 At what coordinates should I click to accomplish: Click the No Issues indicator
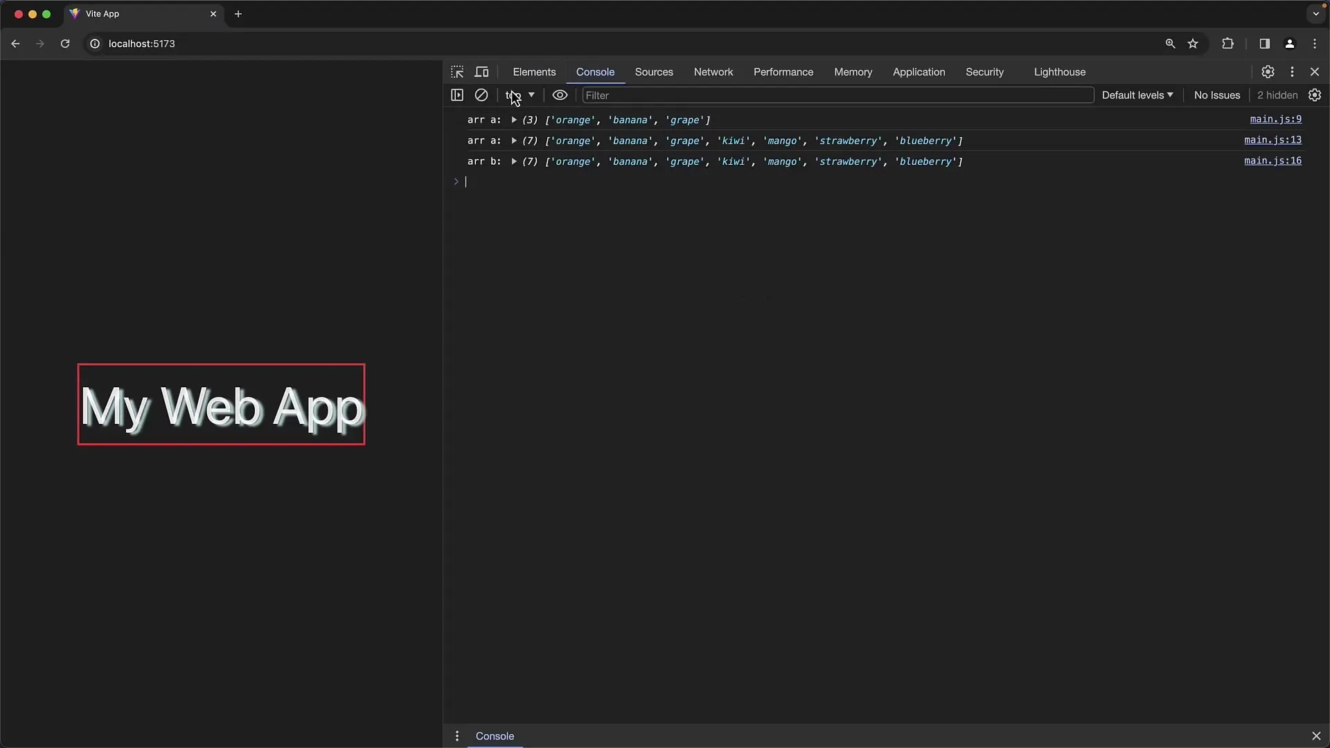pos(1217,95)
